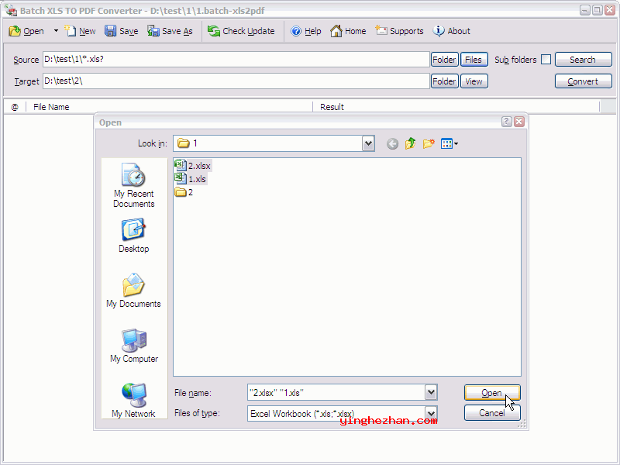The width and height of the screenshot is (620, 465).
Task: Navigate up one folder level
Action: point(411,143)
